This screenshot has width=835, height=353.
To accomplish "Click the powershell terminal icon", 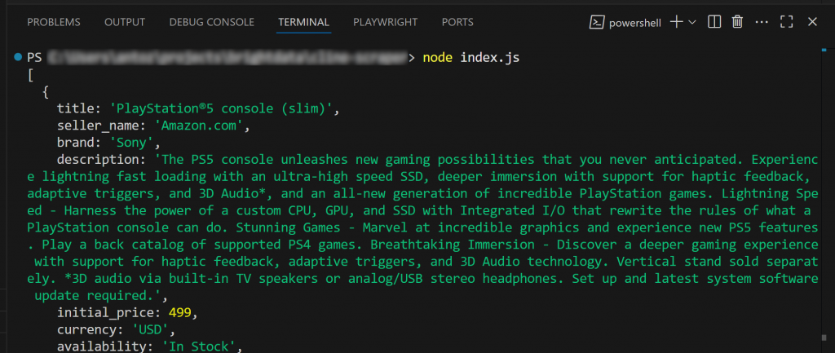I will pos(596,22).
